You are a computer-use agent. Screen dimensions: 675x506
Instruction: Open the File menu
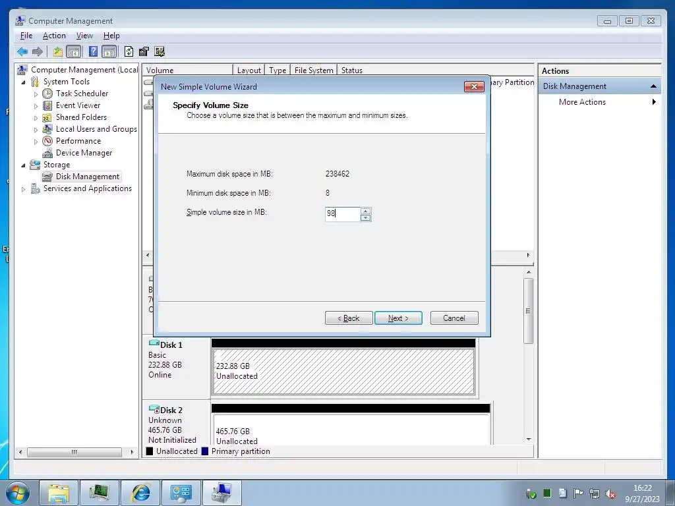click(26, 36)
